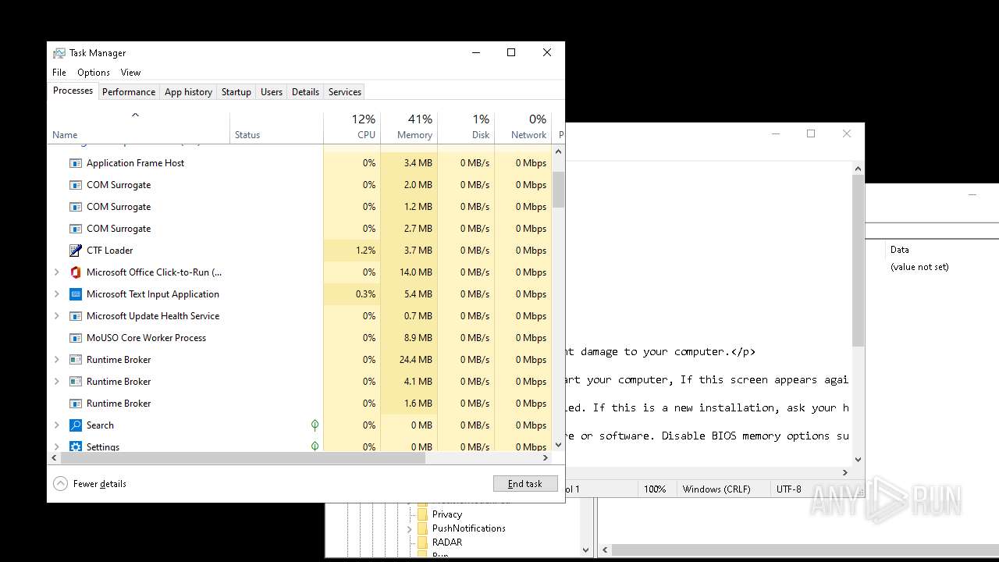Switch to the Performance tab
This screenshot has width=999, height=562.
coord(129,92)
